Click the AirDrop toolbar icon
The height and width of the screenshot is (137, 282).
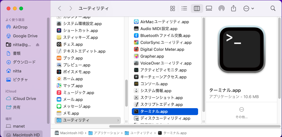point(221,8)
